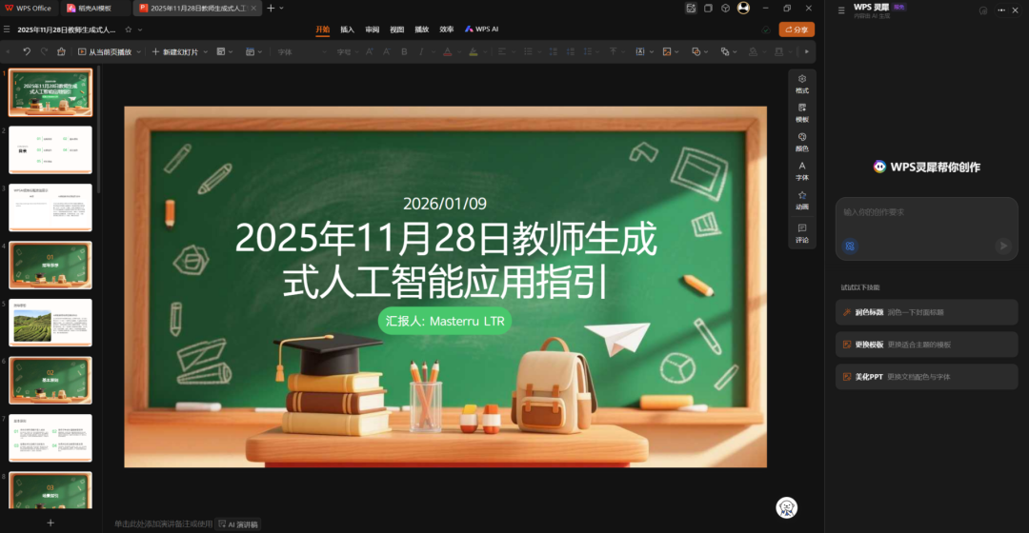
Task: Toggle Bold formatting
Action: (404, 51)
